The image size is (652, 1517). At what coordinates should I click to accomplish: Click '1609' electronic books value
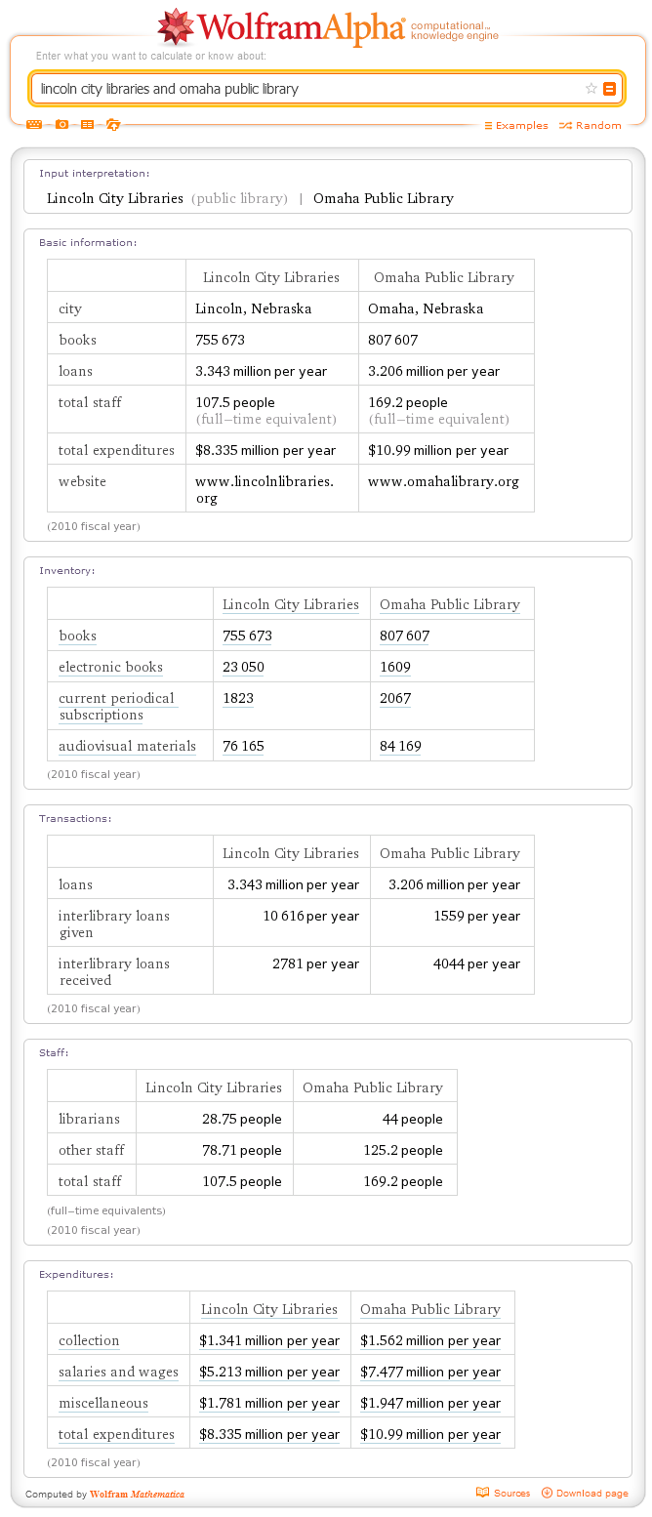pyautogui.click(x=395, y=667)
